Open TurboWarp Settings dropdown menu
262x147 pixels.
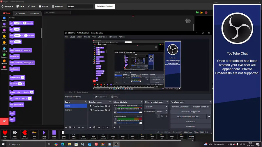7,6
